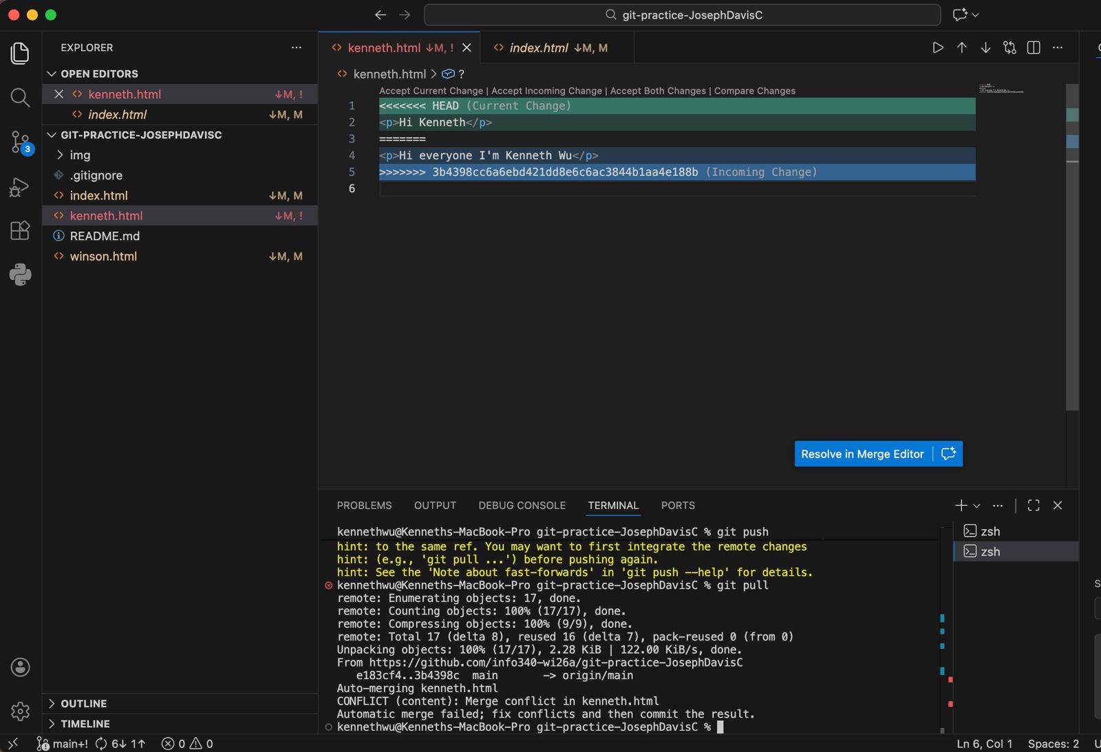
Task: Select the second zsh terminal session
Action: coord(991,551)
